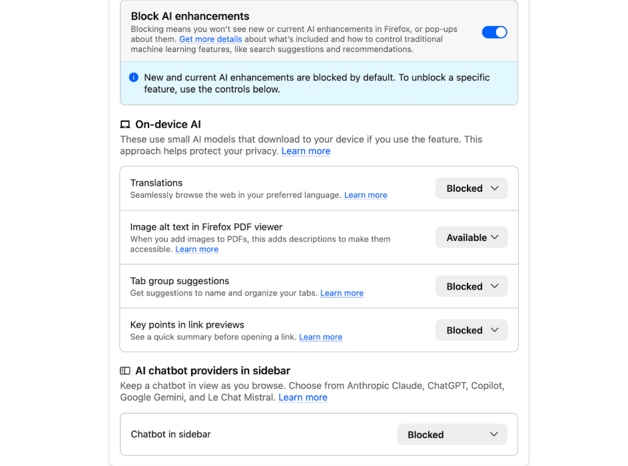
Task: Click the sidebar icon beside AI chatbot providers
Action: (x=124, y=370)
